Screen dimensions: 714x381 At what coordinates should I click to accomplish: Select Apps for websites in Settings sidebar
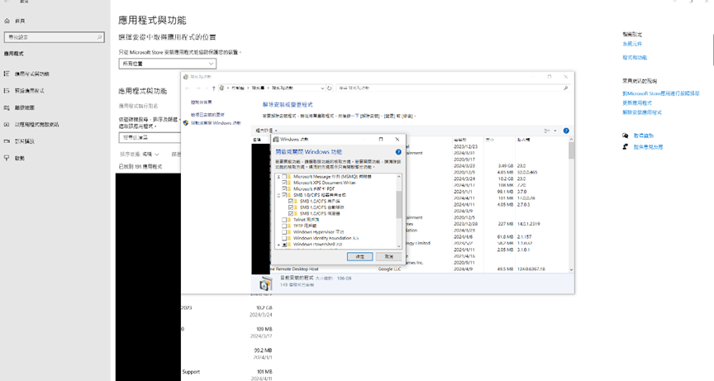coord(36,124)
